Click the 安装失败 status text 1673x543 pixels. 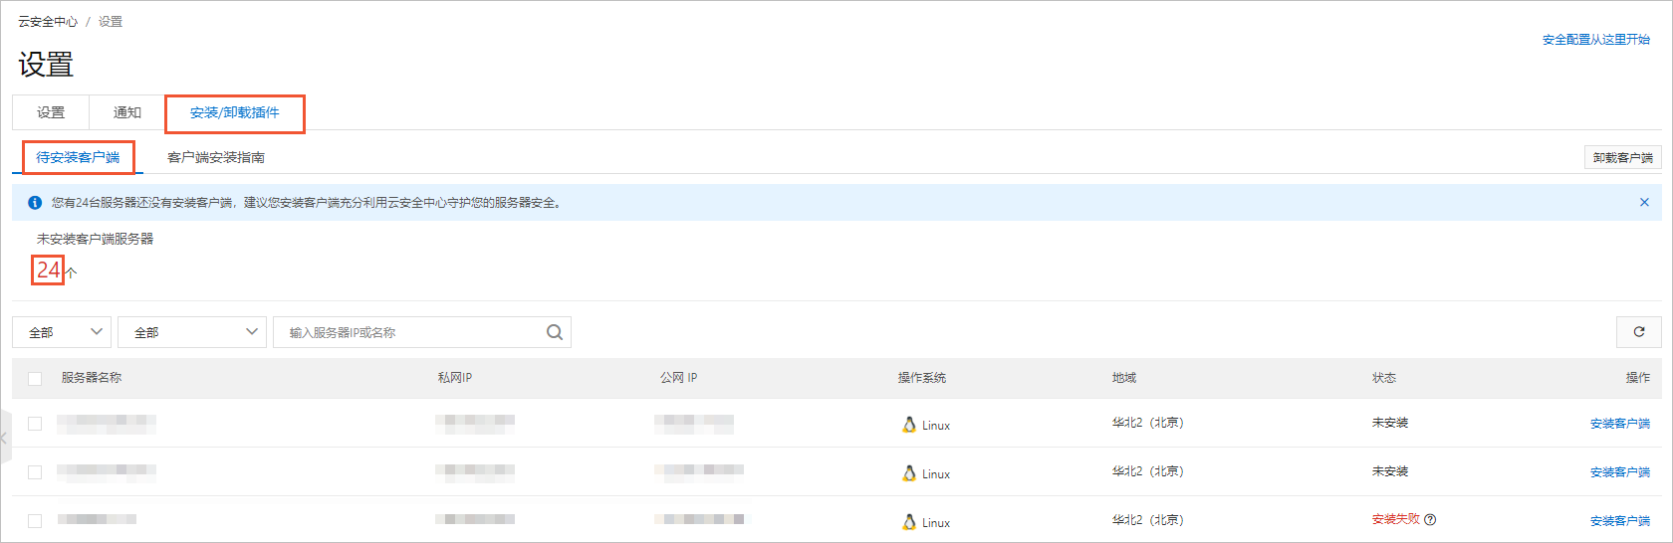pos(1396,519)
